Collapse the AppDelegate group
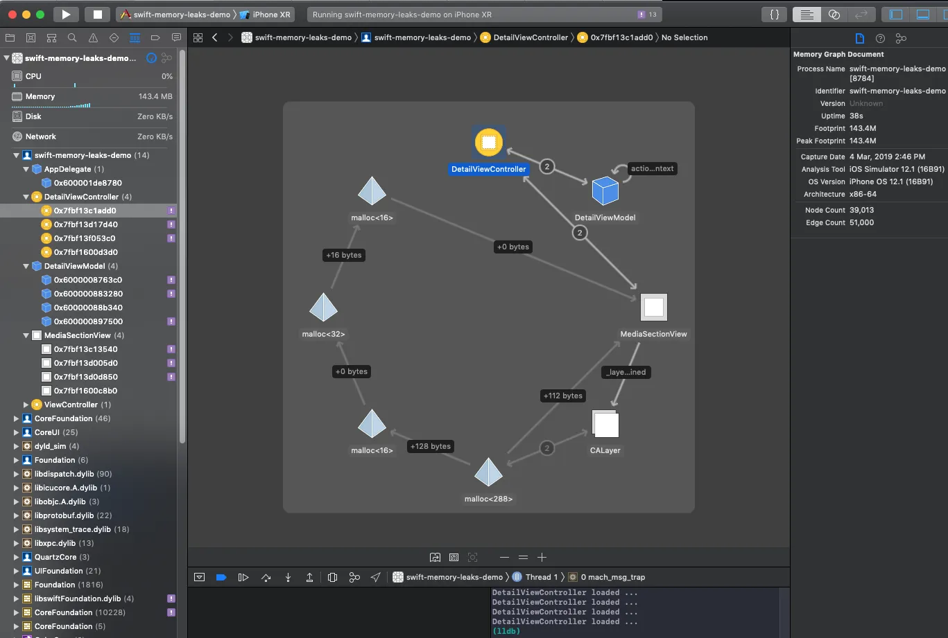948x638 pixels. (x=26, y=169)
